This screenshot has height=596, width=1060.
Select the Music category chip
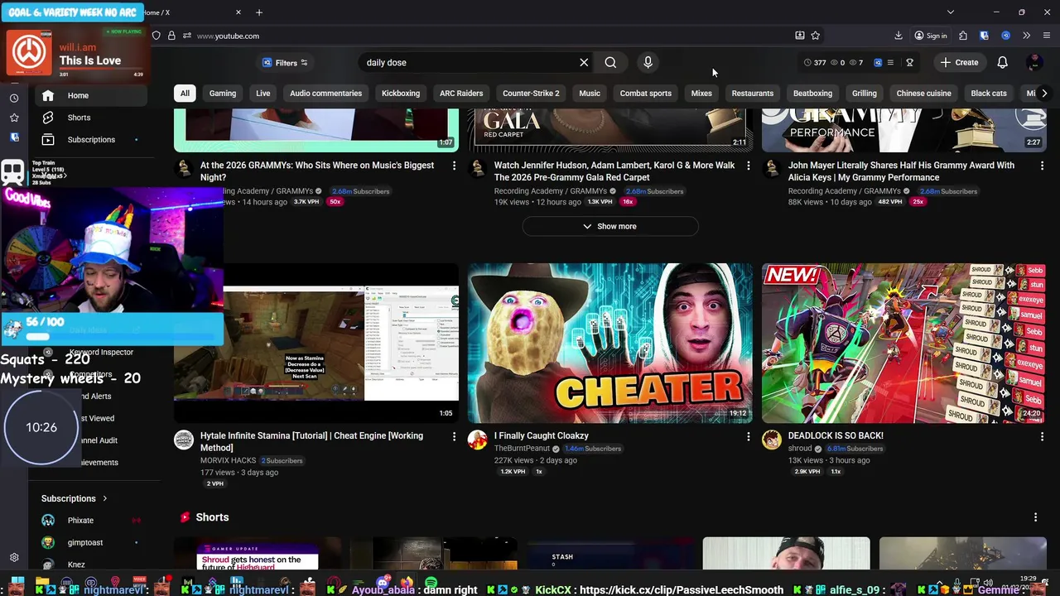point(590,94)
